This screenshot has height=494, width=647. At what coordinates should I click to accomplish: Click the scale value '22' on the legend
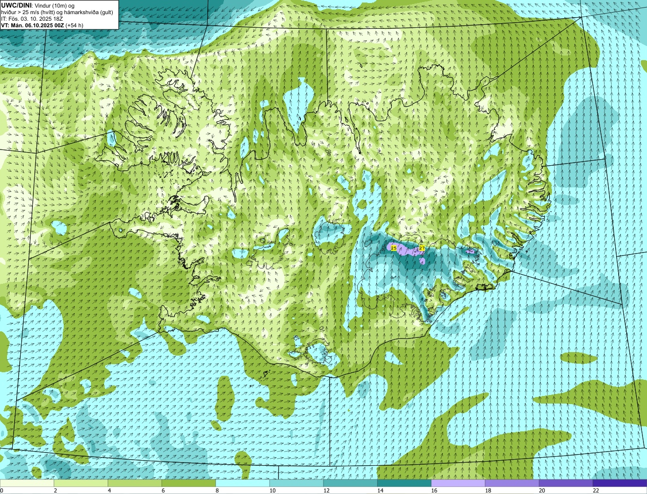[596, 490]
